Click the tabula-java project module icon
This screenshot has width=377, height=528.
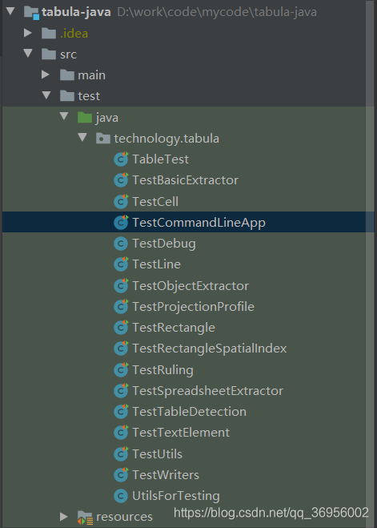pyautogui.click(x=31, y=13)
